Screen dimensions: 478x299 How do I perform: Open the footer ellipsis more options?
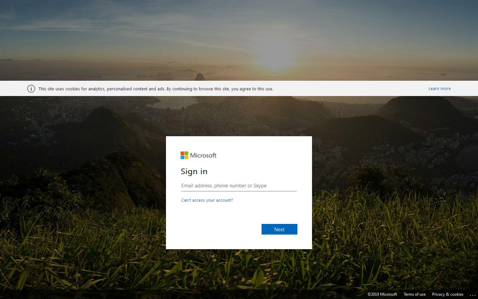(x=473, y=295)
